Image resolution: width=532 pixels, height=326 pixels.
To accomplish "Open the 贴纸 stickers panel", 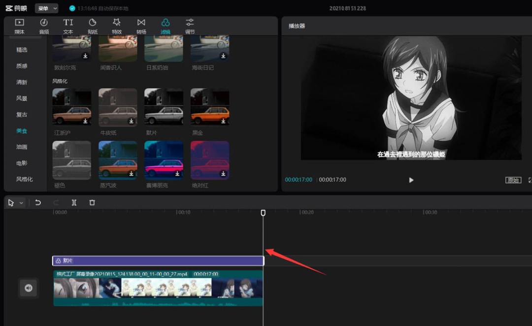I will click(93, 26).
